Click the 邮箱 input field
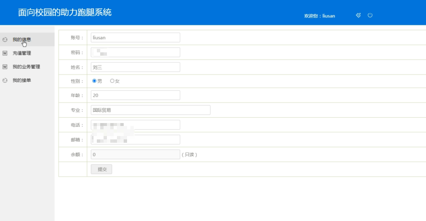The width and height of the screenshot is (426, 221). pyautogui.click(x=135, y=140)
